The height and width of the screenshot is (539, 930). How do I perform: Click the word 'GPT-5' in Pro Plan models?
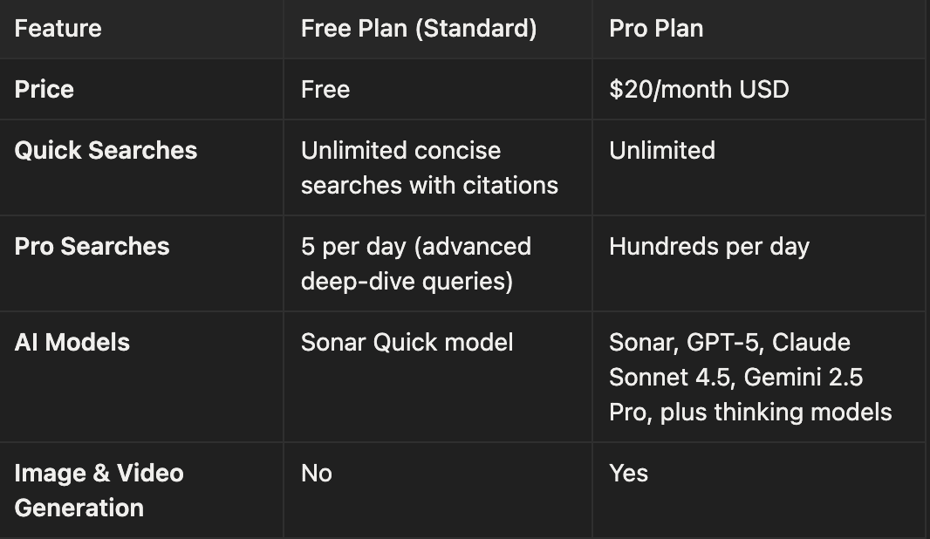tap(721, 343)
